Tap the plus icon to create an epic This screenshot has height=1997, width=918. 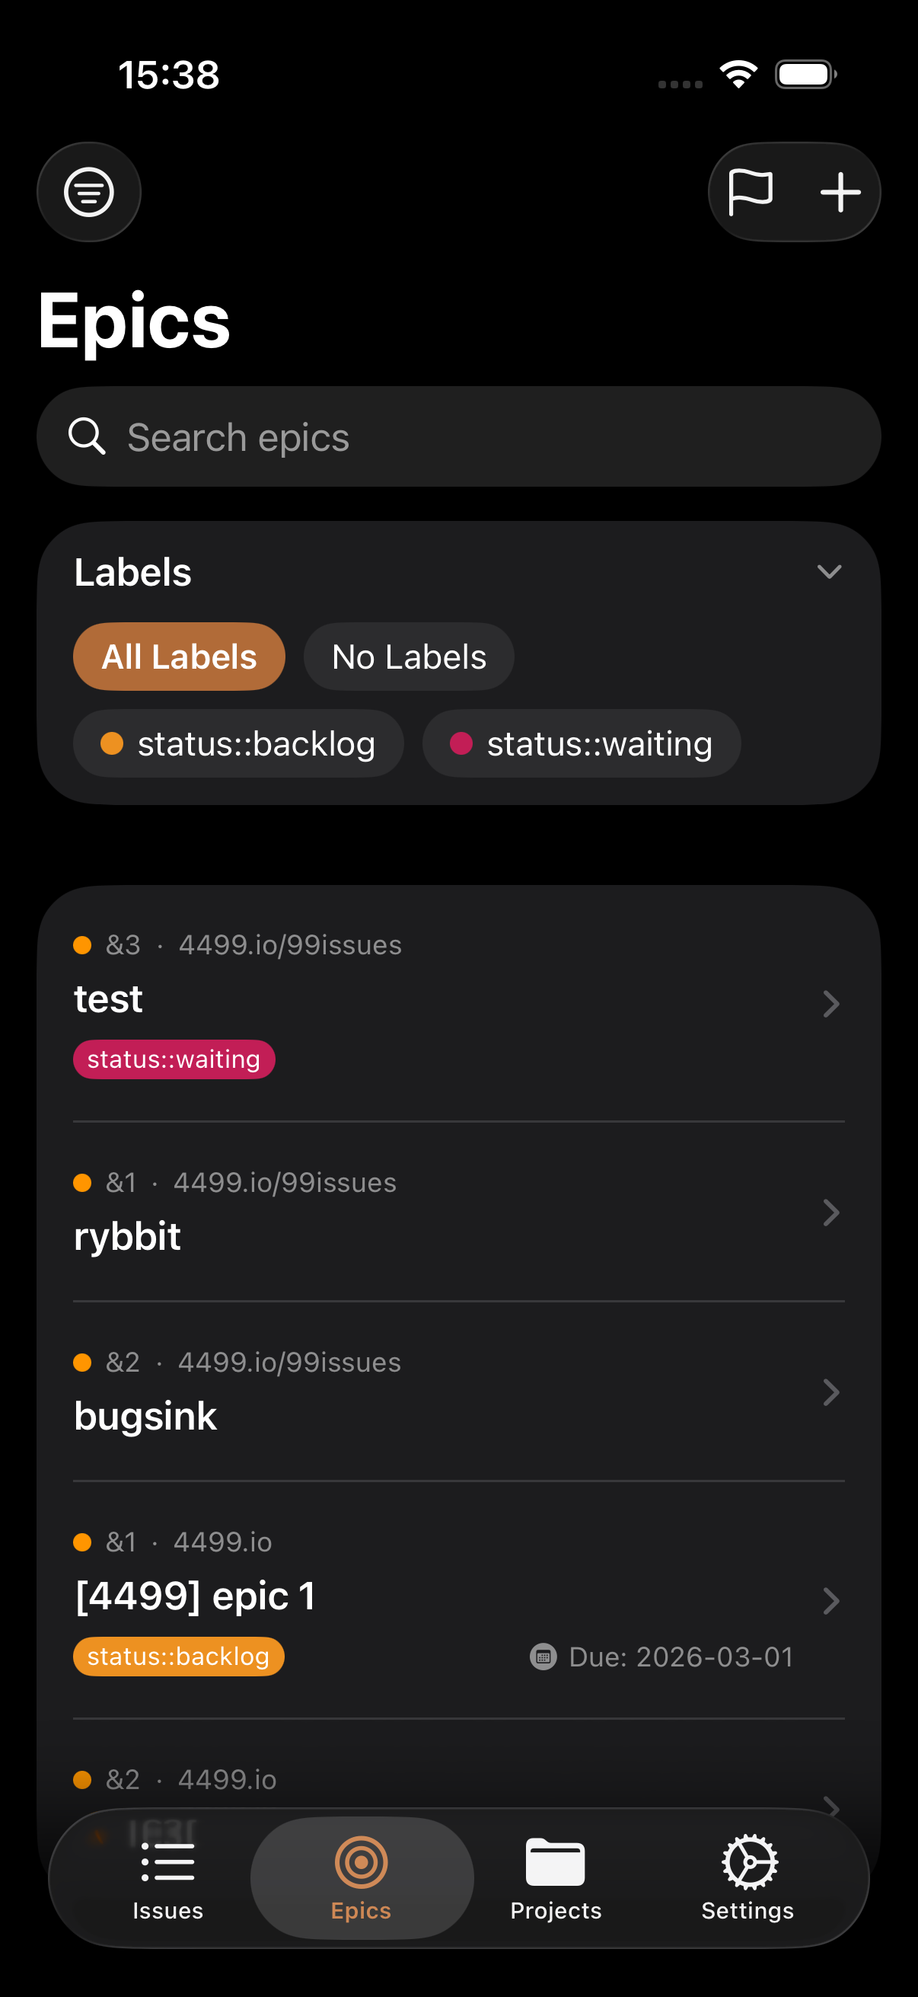(840, 191)
